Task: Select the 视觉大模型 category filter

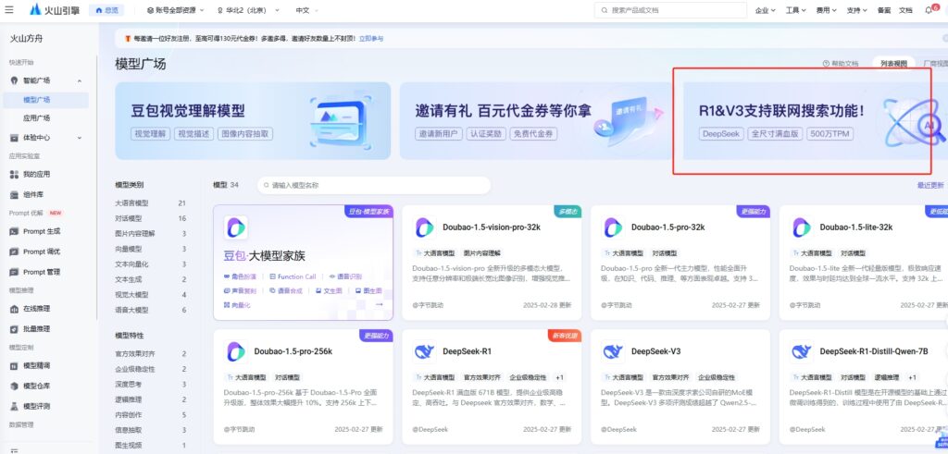Action: [x=131, y=295]
